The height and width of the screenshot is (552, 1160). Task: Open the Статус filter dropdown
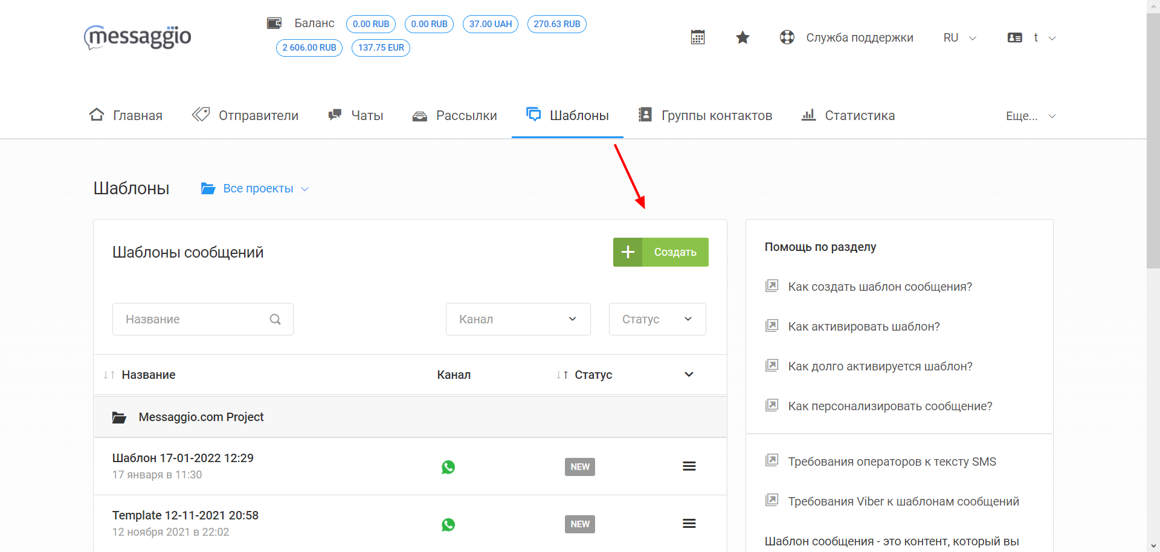(x=657, y=319)
